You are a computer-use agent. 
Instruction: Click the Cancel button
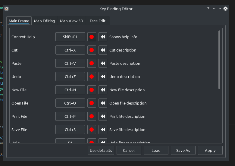coord(129,150)
